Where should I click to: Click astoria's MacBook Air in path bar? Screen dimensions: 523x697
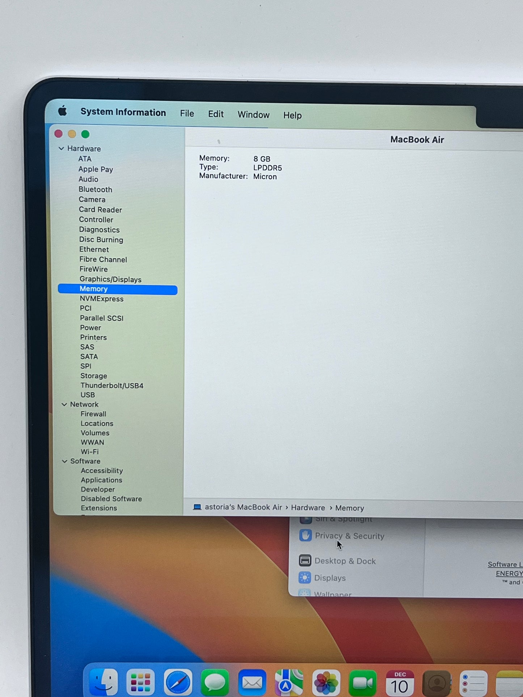[243, 507]
